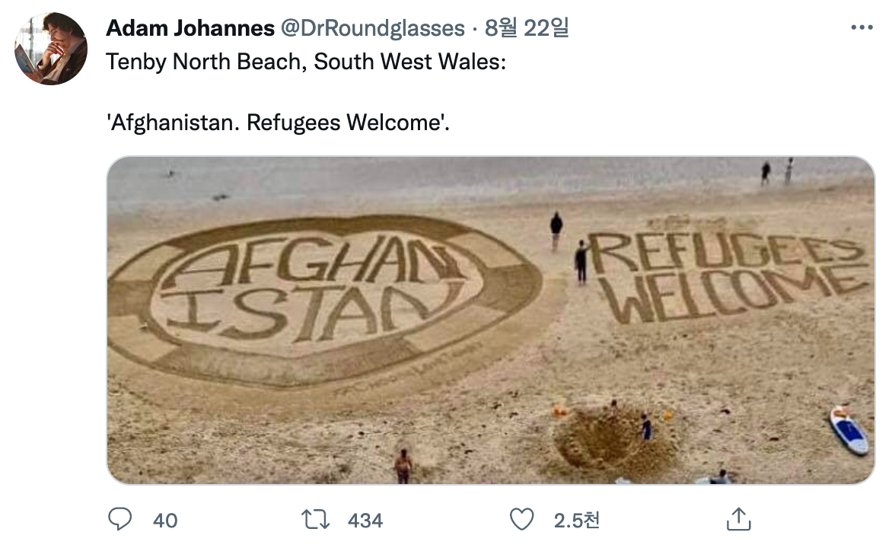Like the tweet with the heart icon
The image size is (892, 548).
tap(521, 520)
